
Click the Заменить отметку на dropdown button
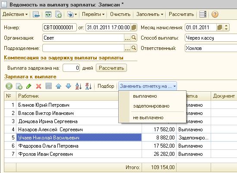pyautogui.click(x=148, y=86)
